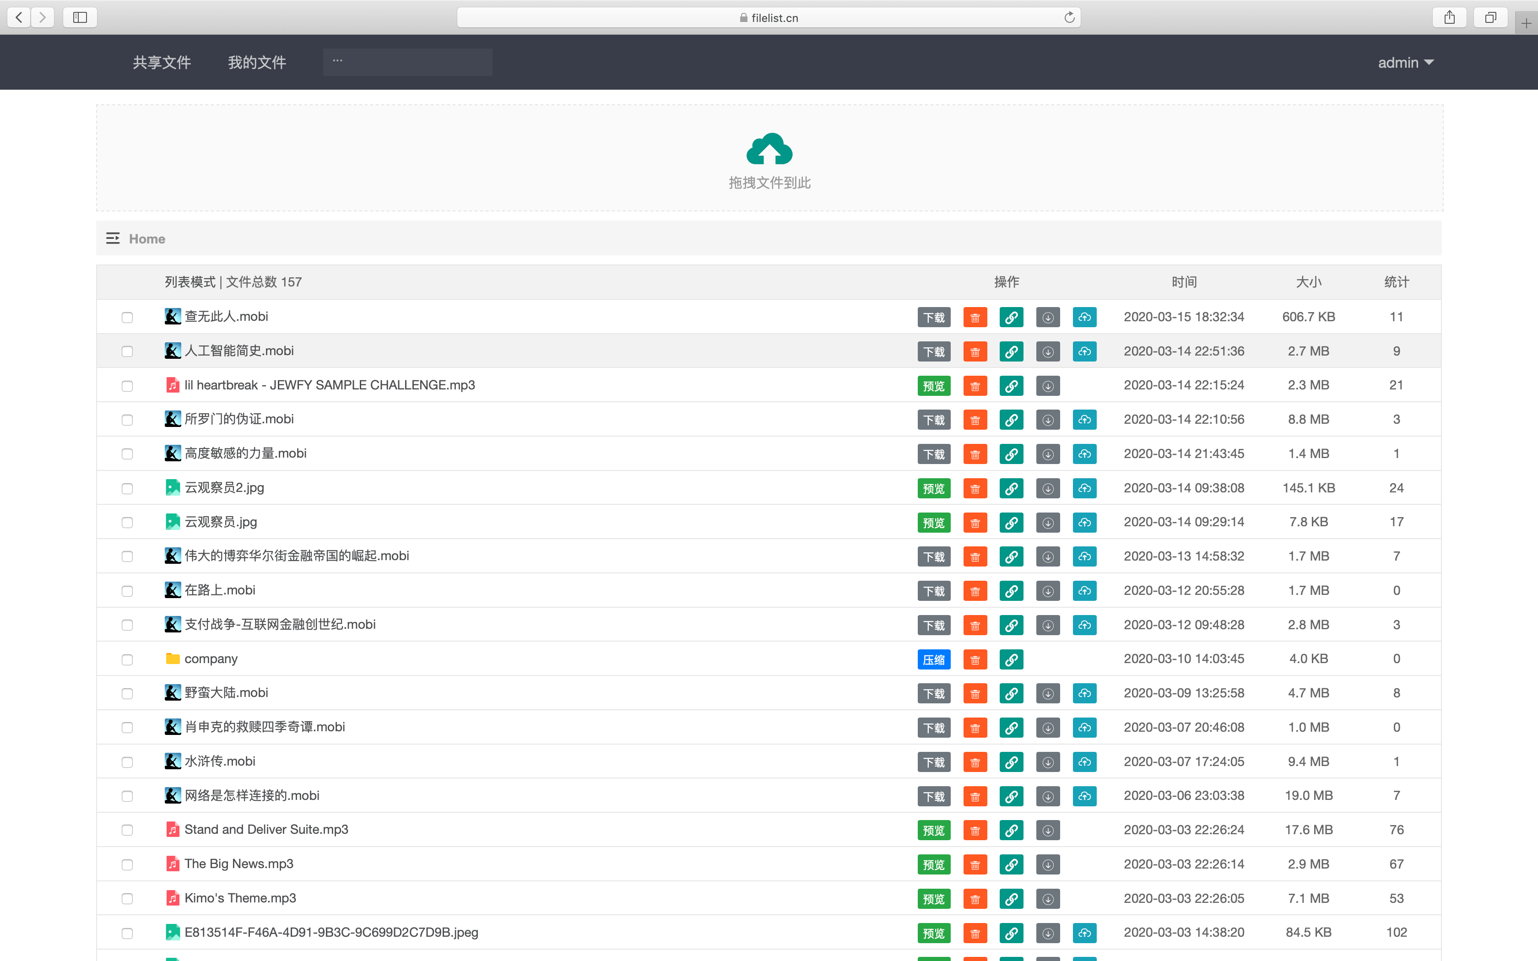
Task: Delete The Big News.mp3 with trash icon
Action: 975,864
